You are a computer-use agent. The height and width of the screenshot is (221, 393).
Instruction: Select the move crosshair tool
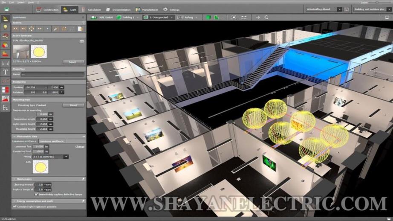click(x=258, y=17)
